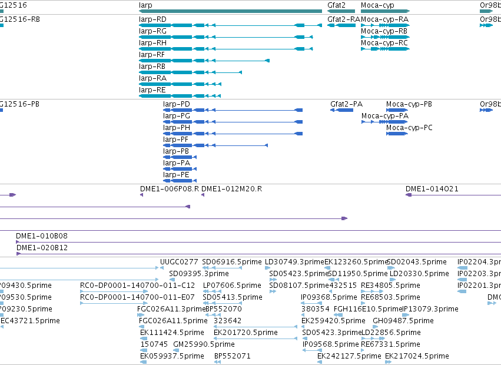Click the 380354 EST label
The image size is (501, 365).
[x=316, y=308]
